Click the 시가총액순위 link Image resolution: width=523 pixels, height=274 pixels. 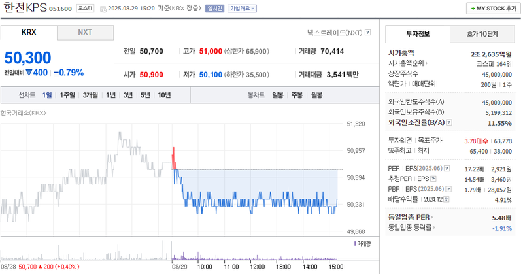406,63
